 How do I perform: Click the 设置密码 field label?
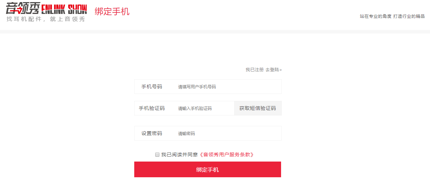(x=152, y=133)
